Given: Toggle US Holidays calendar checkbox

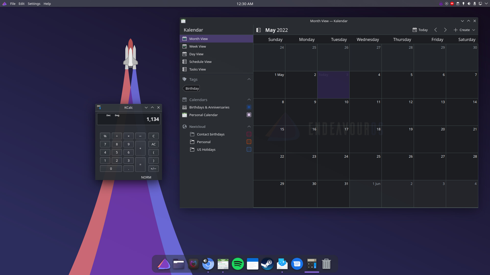Looking at the screenshot, I should [249, 149].
